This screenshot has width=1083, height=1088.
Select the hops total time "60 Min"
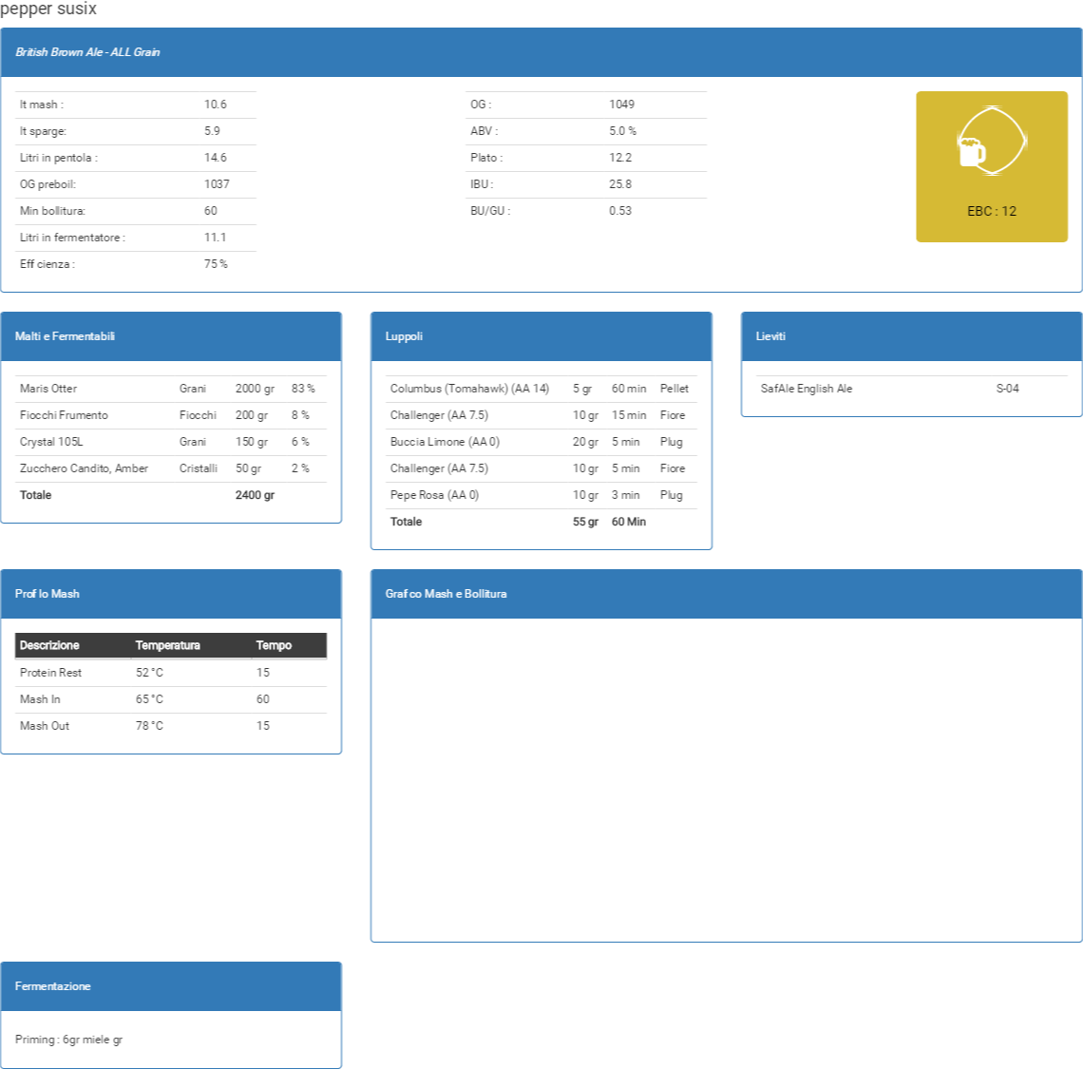coord(629,522)
